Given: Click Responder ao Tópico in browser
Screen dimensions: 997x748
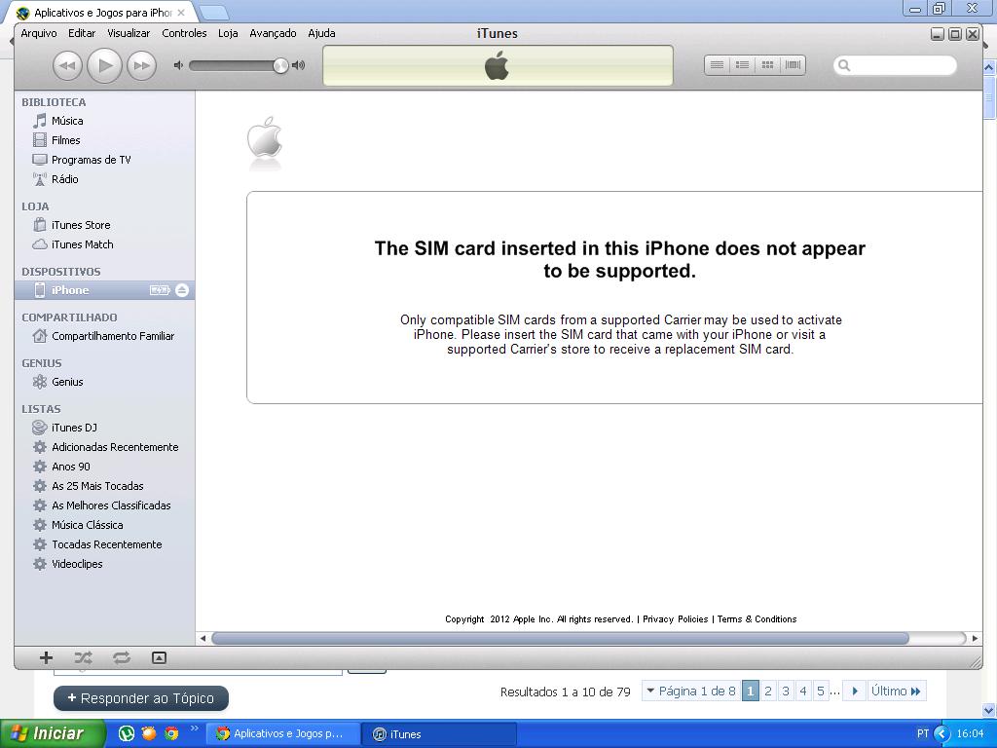Looking at the screenshot, I should (x=141, y=697).
